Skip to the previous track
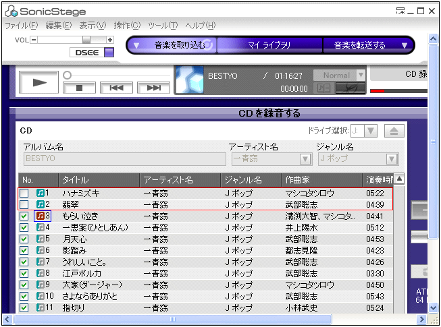This screenshot has width=441, height=327. [116, 88]
